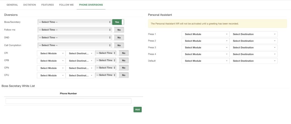Open Press 3 Select Destination dropdown

[x=253, y=48]
